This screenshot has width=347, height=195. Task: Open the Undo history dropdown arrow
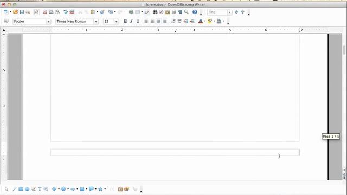tap(115, 12)
